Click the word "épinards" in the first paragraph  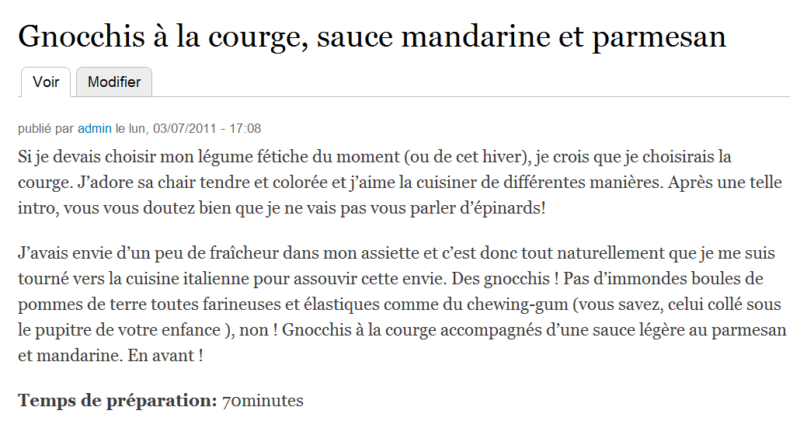coord(504,210)
